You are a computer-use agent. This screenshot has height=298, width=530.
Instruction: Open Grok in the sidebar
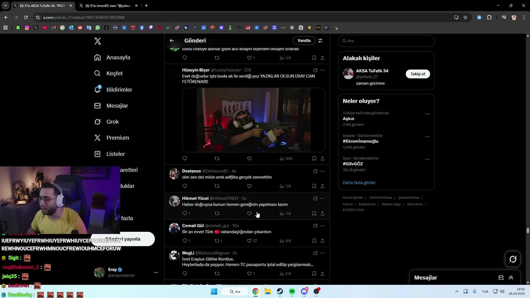pyautogui.click(x=106, y=122)
